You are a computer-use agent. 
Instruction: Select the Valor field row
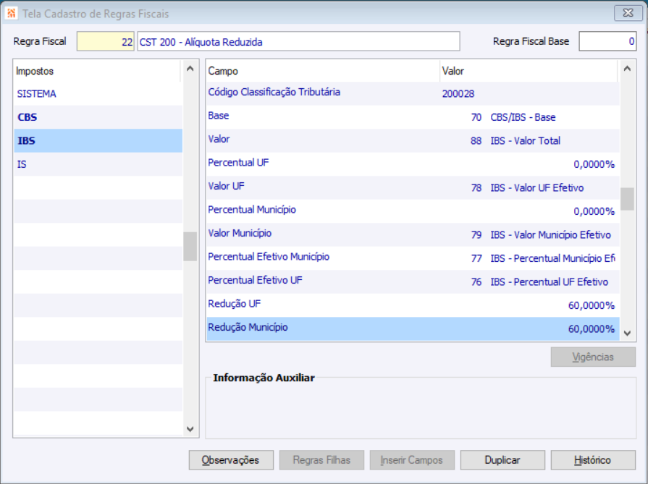click(x=413, y=141)
